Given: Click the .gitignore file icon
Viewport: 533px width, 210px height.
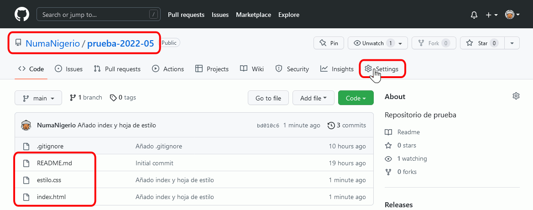Looking at the screenshot, I should point(26,147).
